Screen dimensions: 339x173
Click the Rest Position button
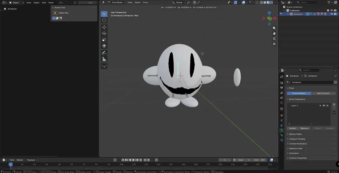tap(323, 93)
